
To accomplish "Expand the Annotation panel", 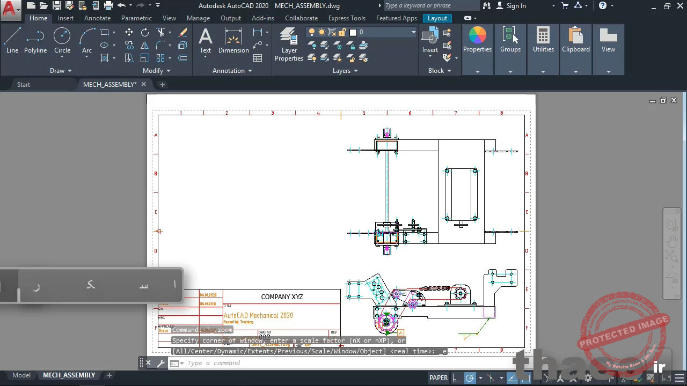I will (232, 70).
